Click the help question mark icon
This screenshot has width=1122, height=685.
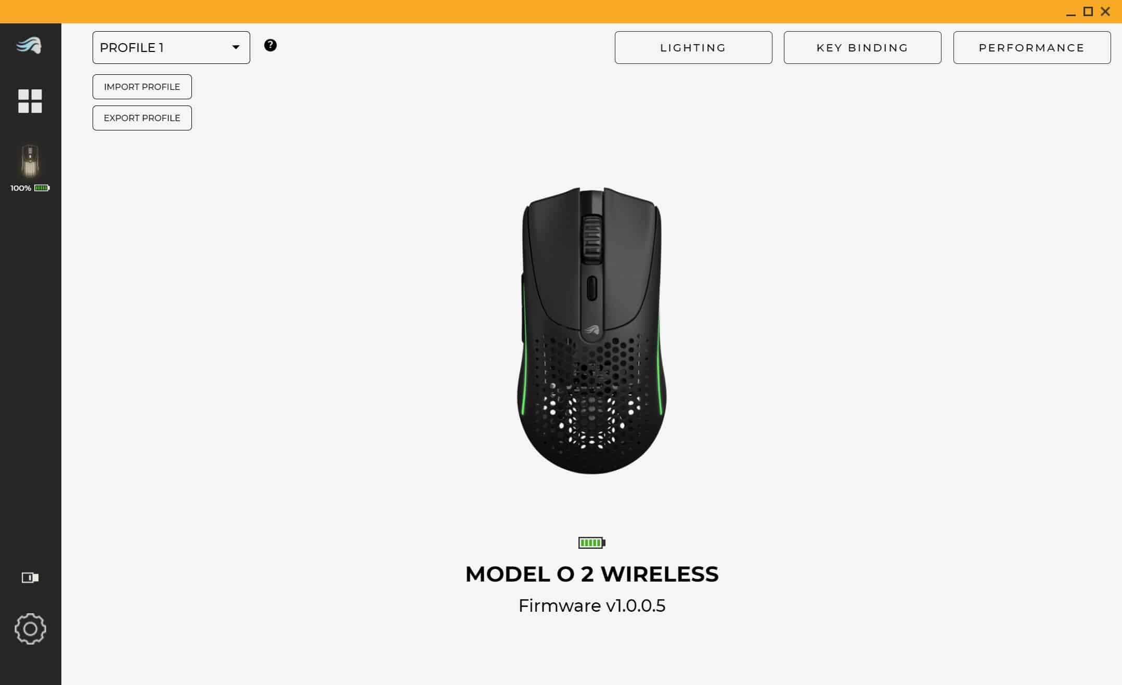(270, 45)
